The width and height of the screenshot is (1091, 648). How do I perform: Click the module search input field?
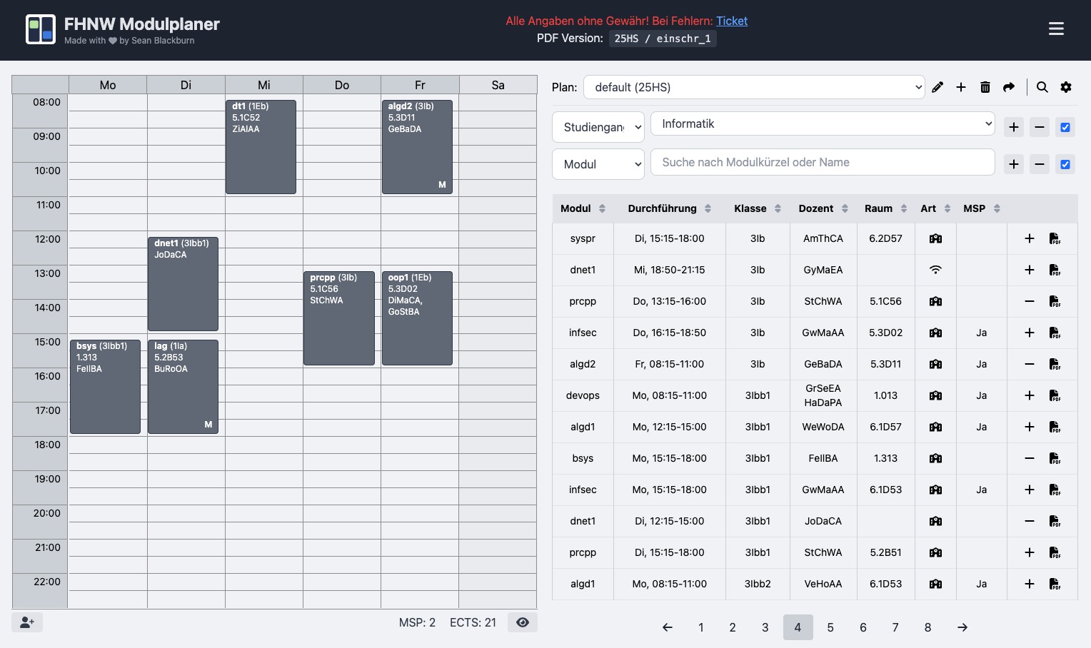pyautogui.click(x=823, y=162)
